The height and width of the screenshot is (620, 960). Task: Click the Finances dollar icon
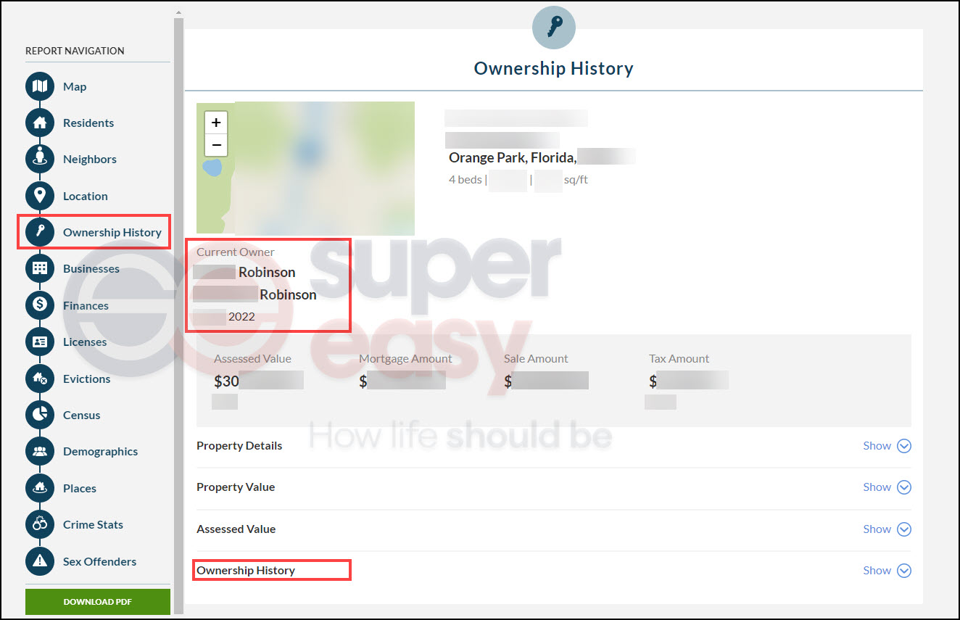40,305
